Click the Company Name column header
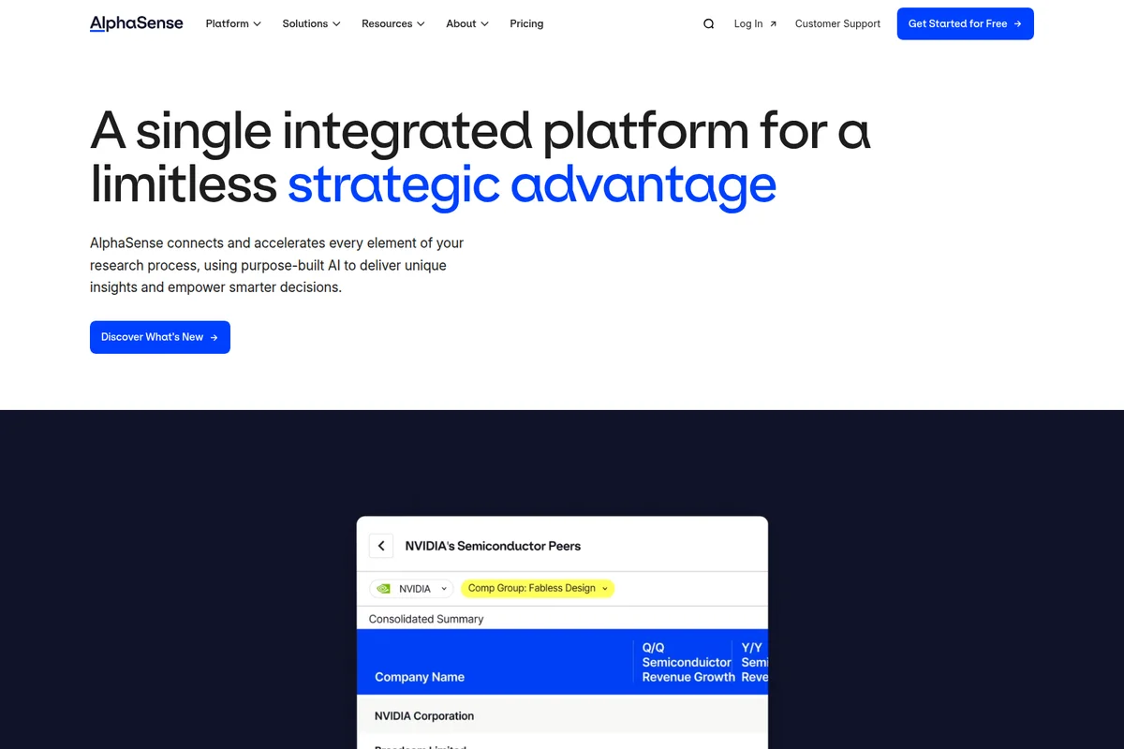1124x749 pixels. coord(420,677)
